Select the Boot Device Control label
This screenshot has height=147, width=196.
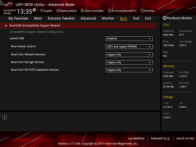coord(23,46)
